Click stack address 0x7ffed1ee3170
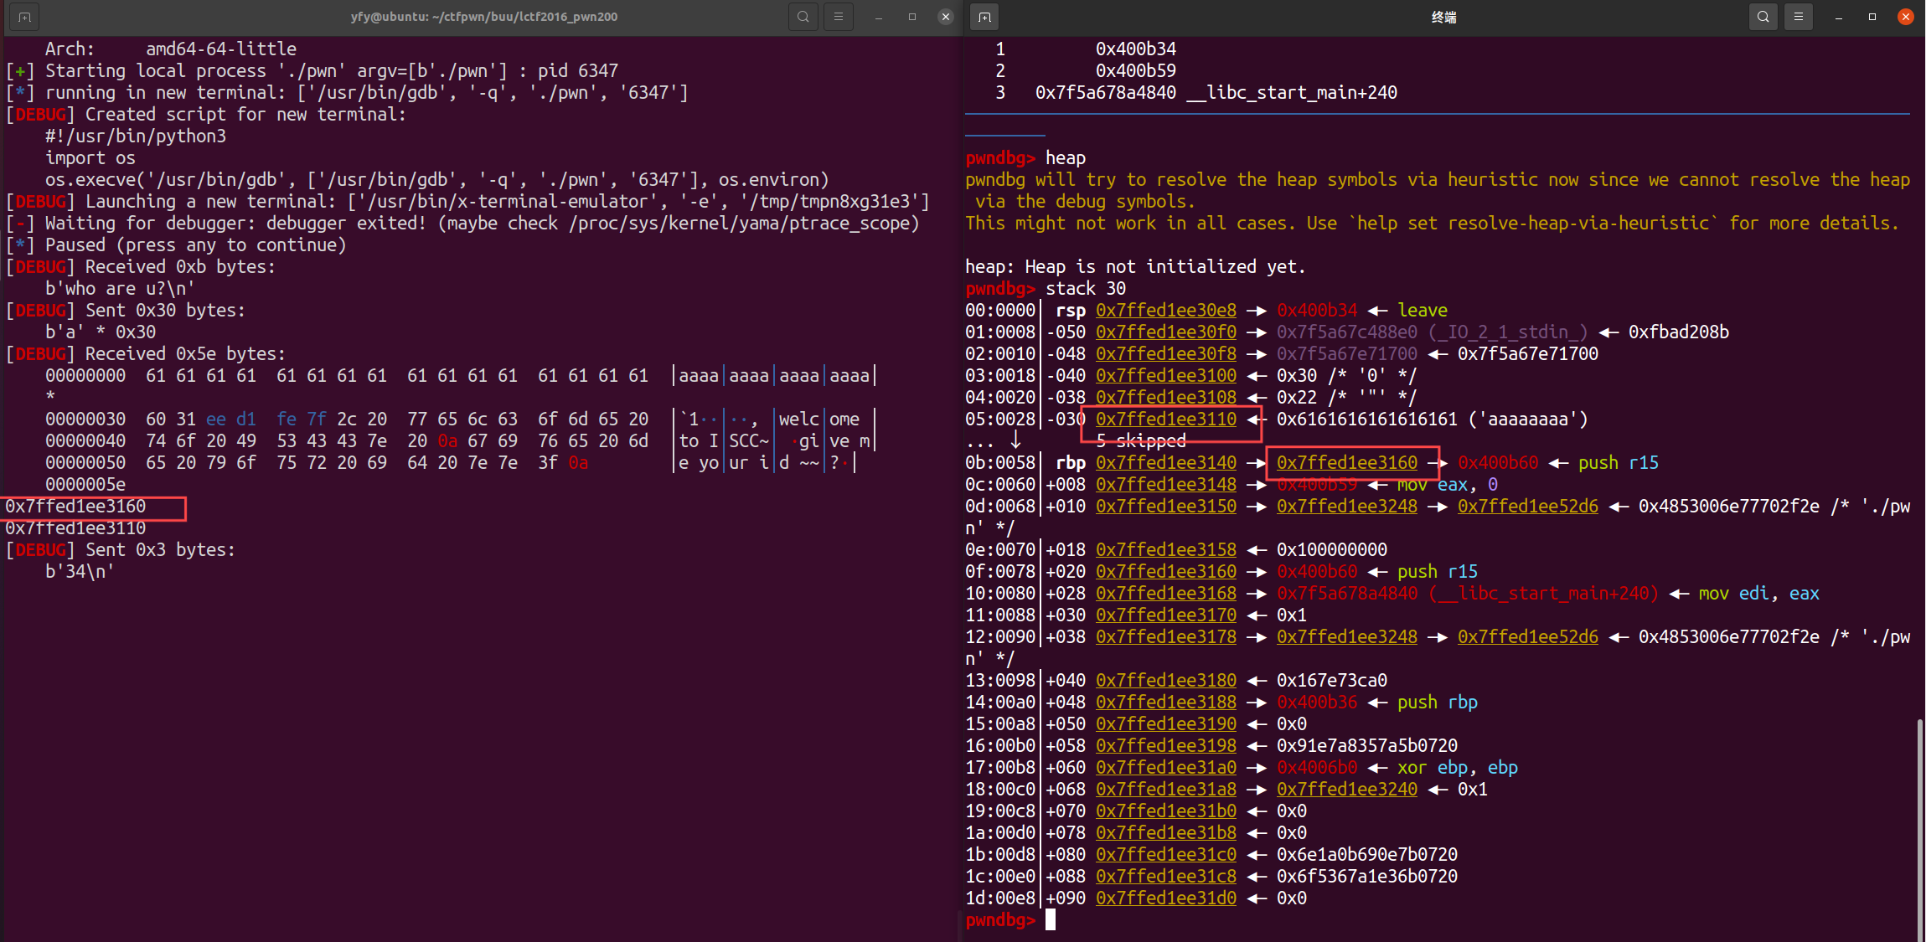Image resolution: width=1926 pixels, height=942 pixels. [x=1166, y=615]
